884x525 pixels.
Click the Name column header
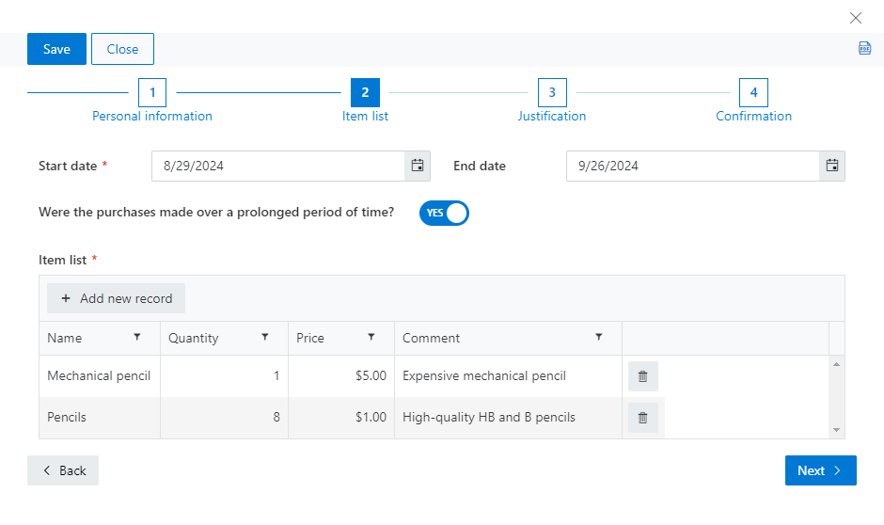click(x=100, y=339)
